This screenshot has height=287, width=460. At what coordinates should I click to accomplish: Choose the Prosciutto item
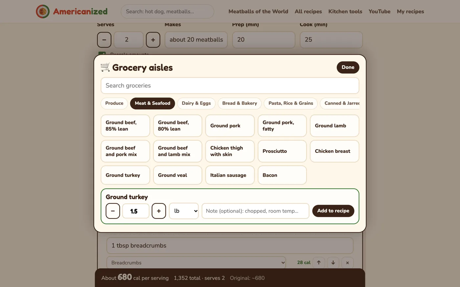point(282,151)
